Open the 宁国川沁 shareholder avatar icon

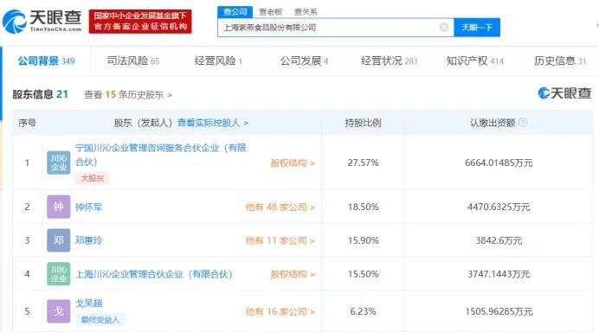coord(59,163)
